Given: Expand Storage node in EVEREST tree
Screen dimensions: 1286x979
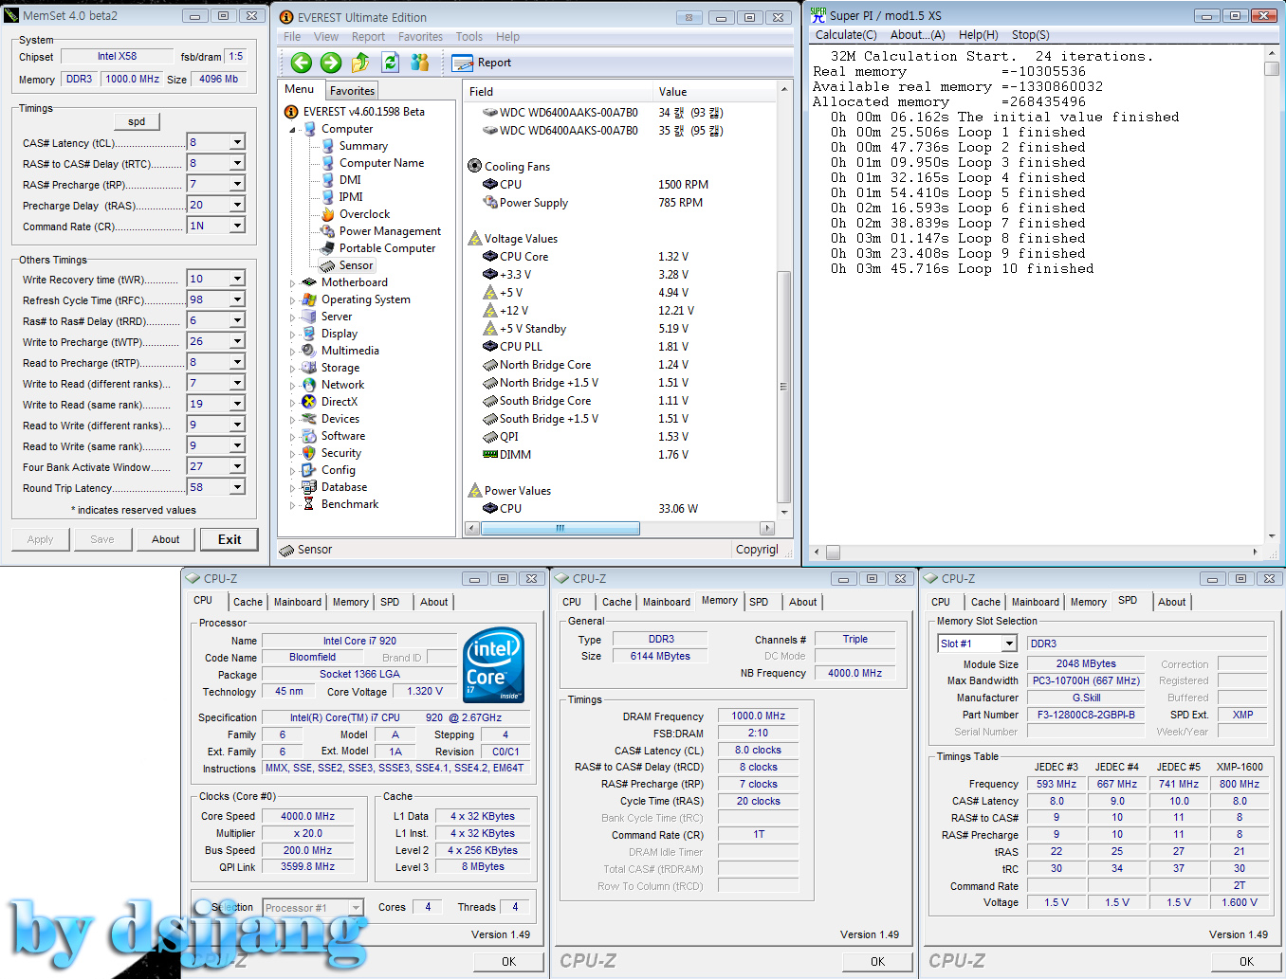Looking at the screenshot, I should click(293, 369).
